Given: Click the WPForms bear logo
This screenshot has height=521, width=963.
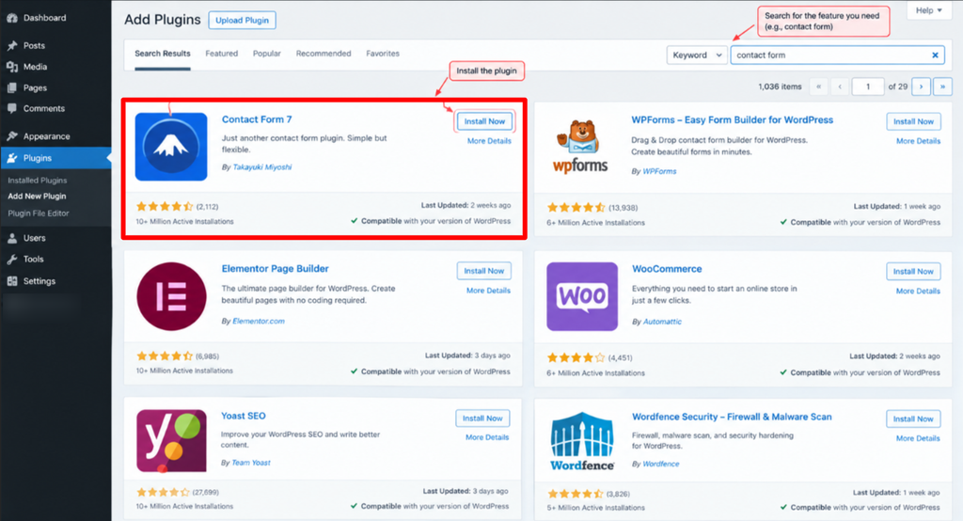Looking at the screenshot, I should (x=580, y=148).
